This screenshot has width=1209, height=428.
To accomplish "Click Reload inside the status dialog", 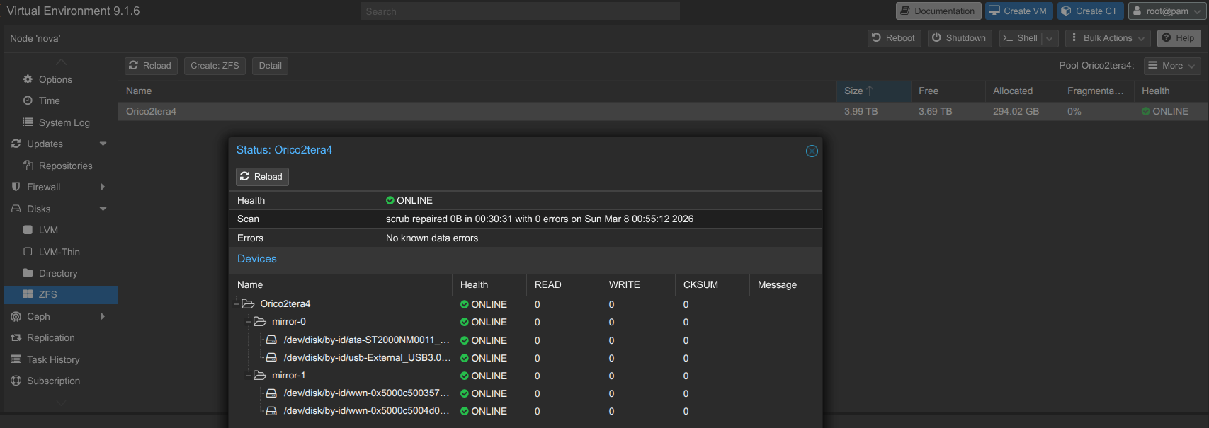I will click(261, 177).
